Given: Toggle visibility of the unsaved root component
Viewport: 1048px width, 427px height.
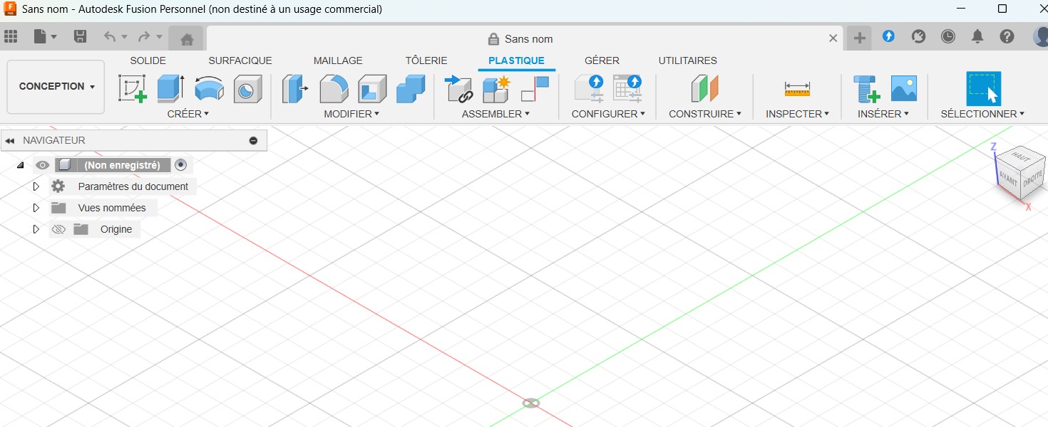Looking at the screenshot, I should point(43,165).
